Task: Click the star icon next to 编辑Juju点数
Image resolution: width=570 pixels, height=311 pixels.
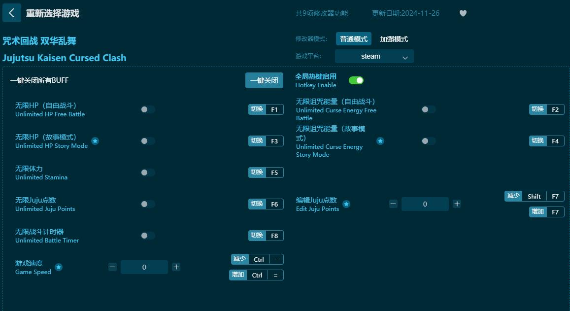Action: pyautogui.click(x=346, y=203)
